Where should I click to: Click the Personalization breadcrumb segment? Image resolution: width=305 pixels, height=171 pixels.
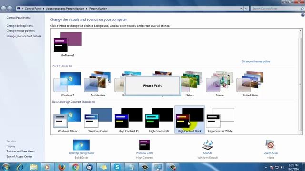[98, 9]
